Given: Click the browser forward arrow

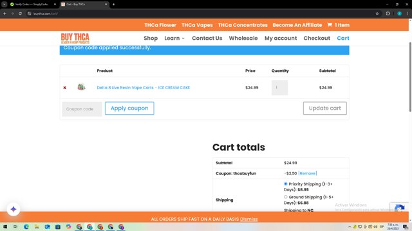Looking at the screenshot, I should (12, 13).
